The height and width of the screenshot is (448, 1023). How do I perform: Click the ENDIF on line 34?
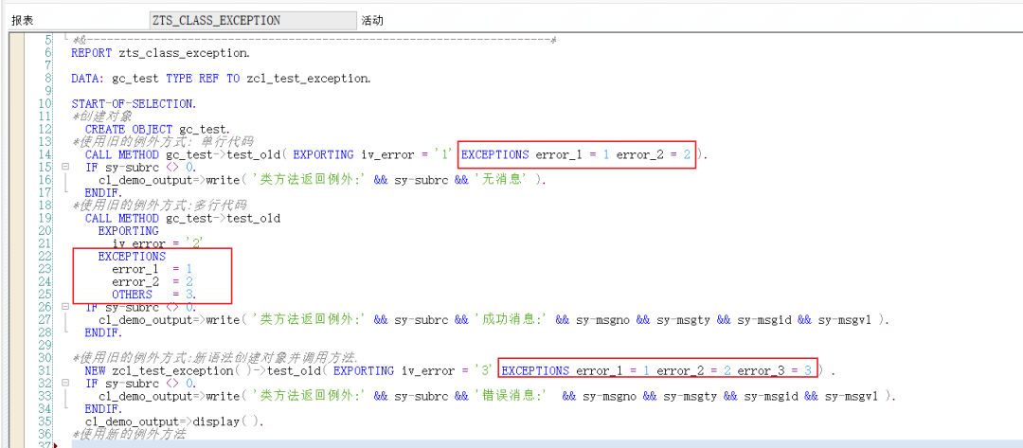[x=103, y=409]
